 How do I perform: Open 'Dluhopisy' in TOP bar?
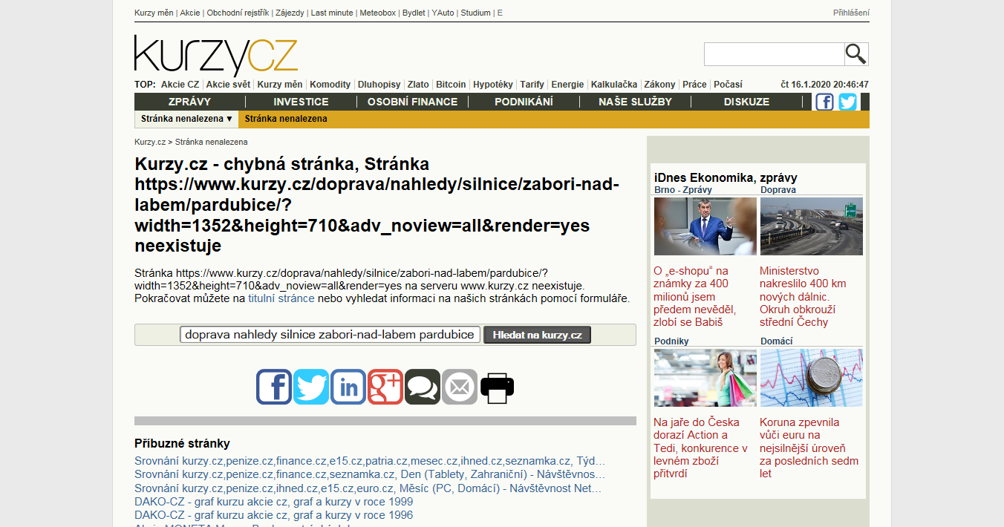pos(379,85)
